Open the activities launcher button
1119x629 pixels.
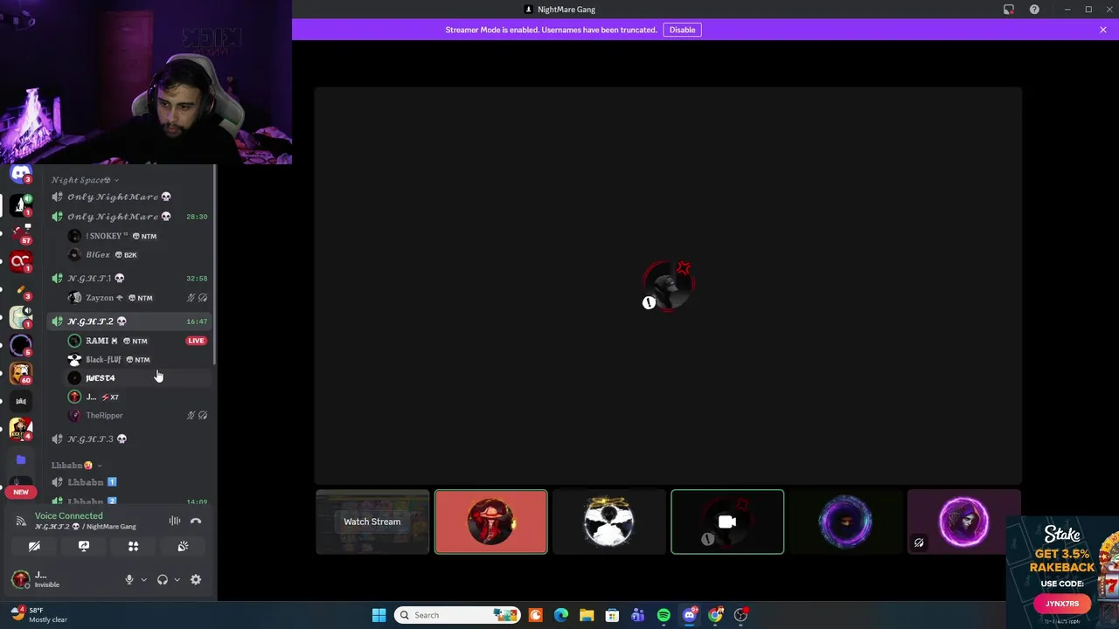tap(134, 546)
